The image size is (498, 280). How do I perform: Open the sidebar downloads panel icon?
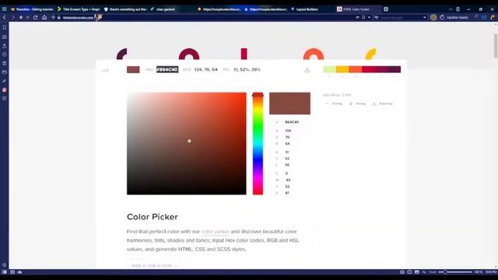[5, 46]
